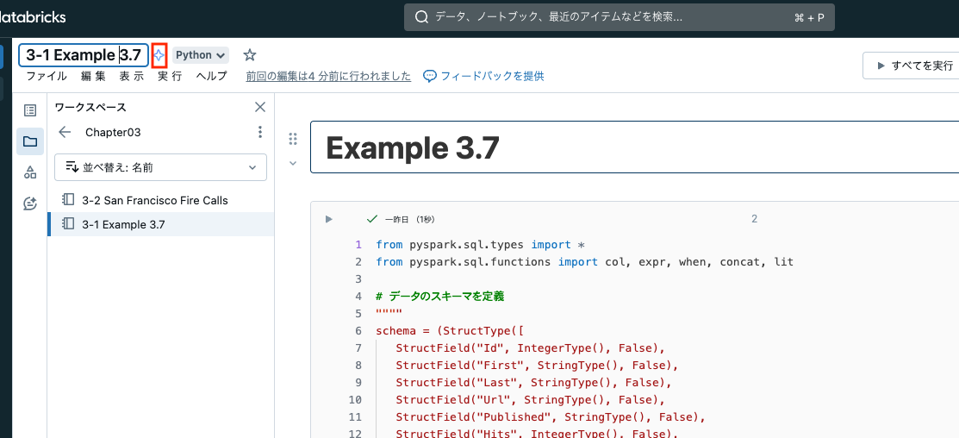Click the pyspark.sql.functions import line
The image size is (959, 438).
pos(585,262)
